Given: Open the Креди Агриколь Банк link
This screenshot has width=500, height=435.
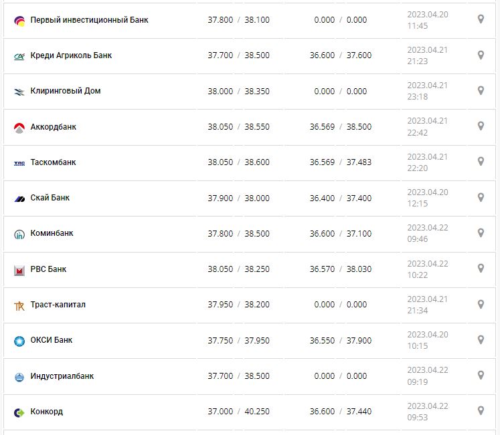Looking at the screenshot, I should [x=71, y=55].
